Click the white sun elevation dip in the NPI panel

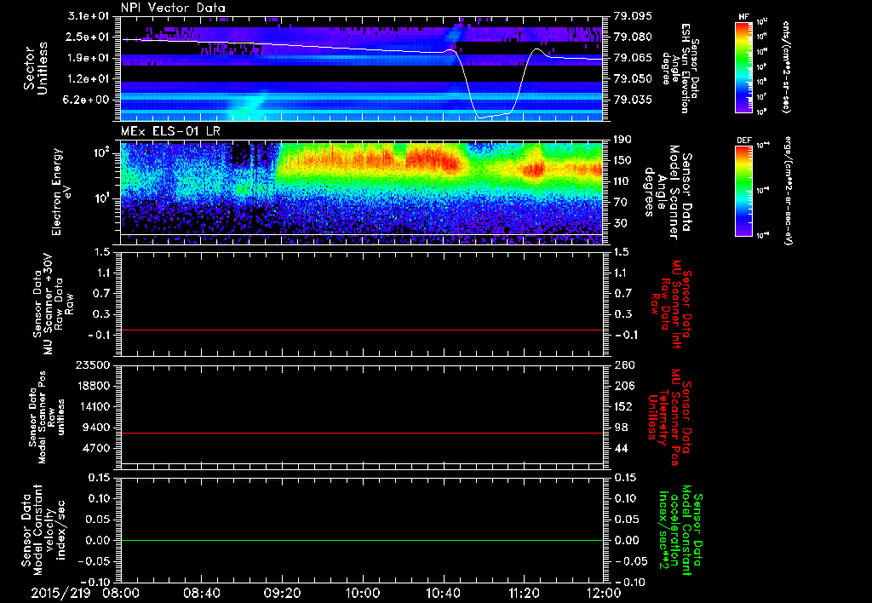(494, 114)
